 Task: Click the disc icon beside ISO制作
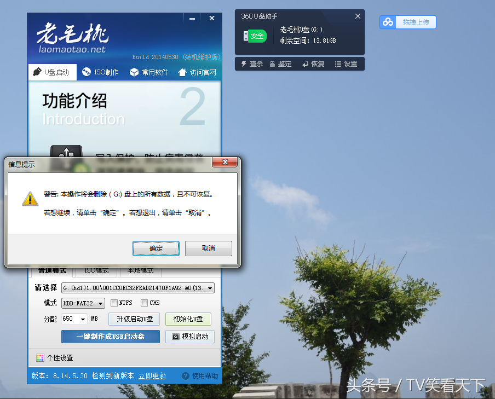point(86,72)
